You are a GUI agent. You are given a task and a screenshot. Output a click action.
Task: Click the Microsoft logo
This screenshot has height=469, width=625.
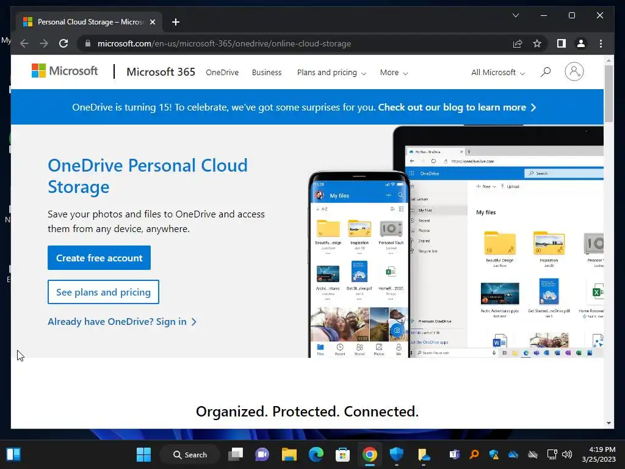(x=65, y=71)
